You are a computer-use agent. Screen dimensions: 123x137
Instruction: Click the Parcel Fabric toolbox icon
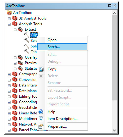point(15,130)
